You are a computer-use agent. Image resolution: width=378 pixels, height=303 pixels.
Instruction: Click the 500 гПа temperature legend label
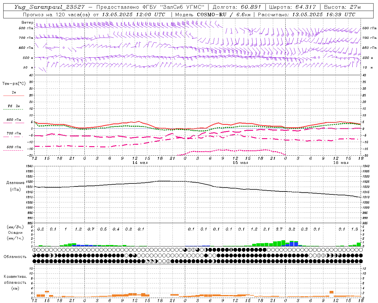(14, 147)
